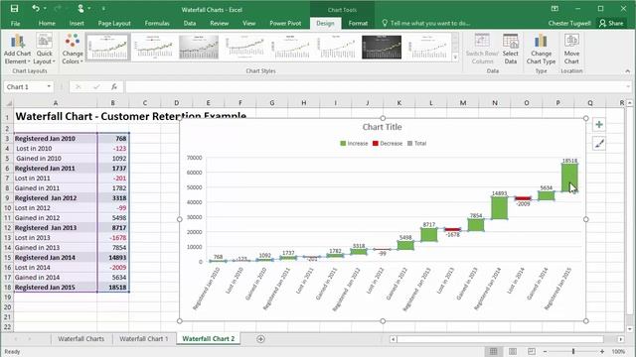Select cell Registered Jan 2010
Image resolution: width=636 pixels, height=357 pixels.
[x=56, y=139]
